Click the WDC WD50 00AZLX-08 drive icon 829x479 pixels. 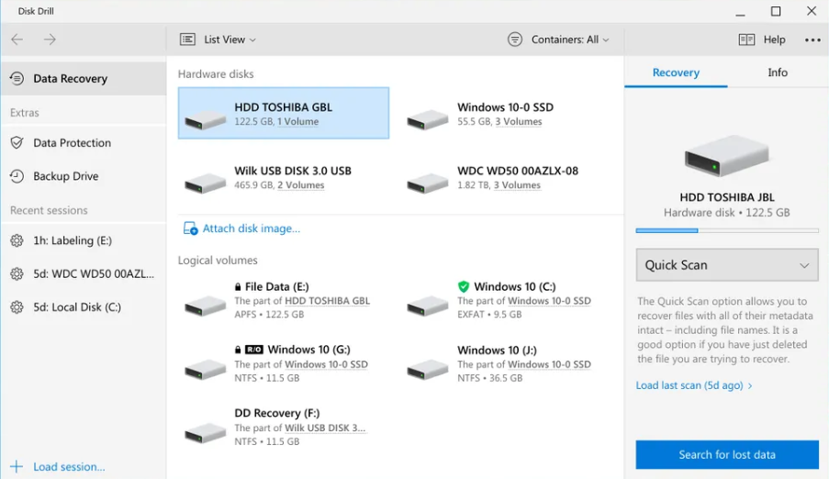point(428,183)
